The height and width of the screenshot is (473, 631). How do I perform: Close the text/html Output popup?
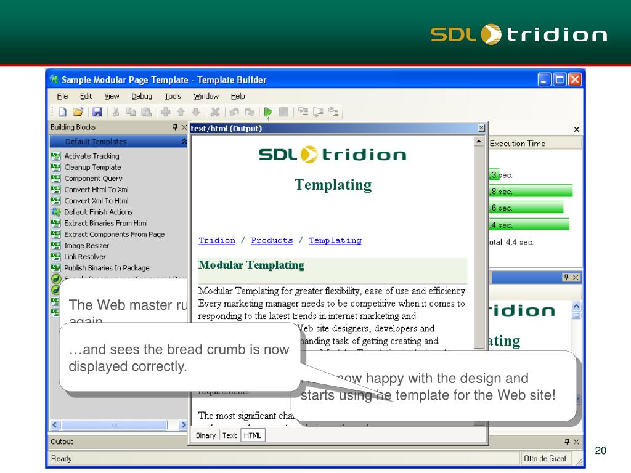(x=481, y=128)
